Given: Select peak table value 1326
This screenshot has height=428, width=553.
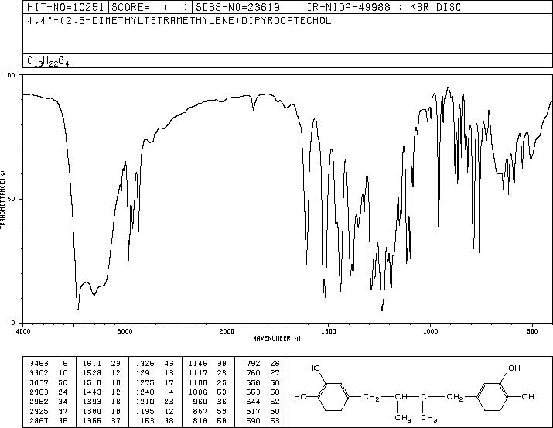Looking at the screenshot, I should (x=145, y=364).
